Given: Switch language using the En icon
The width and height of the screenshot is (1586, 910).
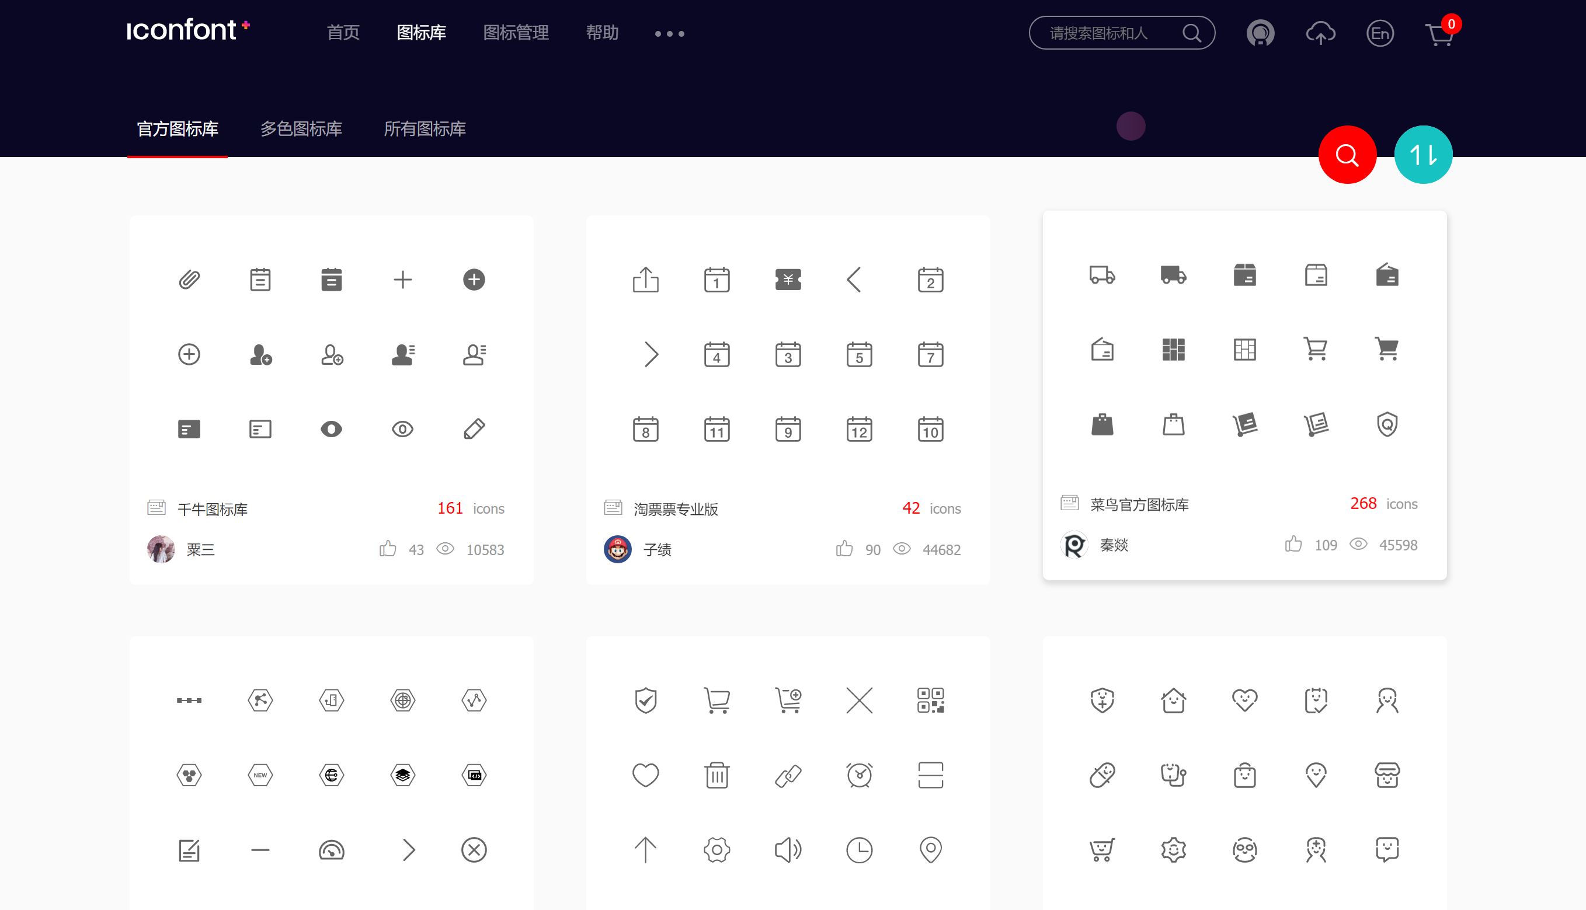Looking at the screenshot, I should [1381, 33].
